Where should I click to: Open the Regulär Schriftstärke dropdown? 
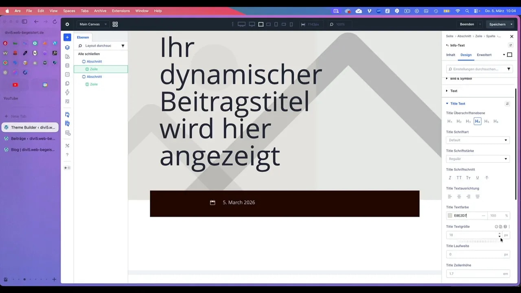point(477,159)
